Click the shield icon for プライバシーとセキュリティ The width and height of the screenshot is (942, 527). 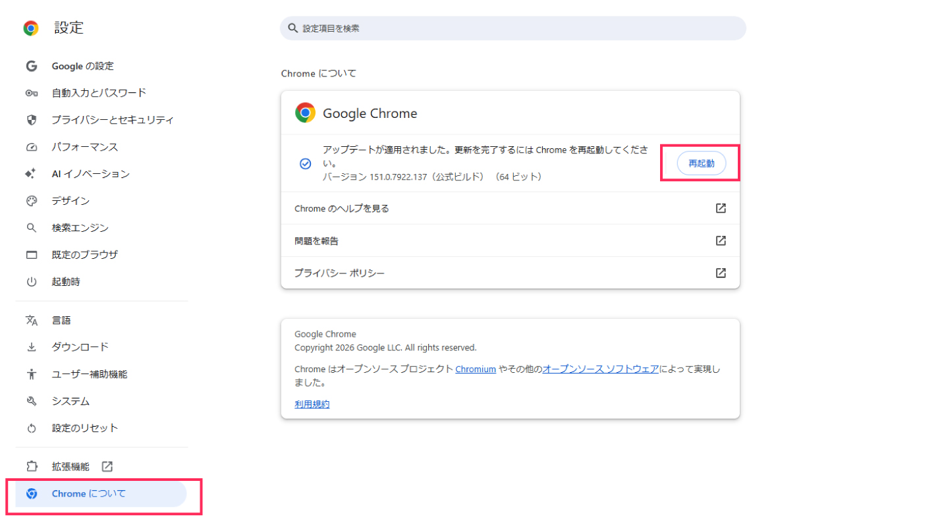coord(31,120)
